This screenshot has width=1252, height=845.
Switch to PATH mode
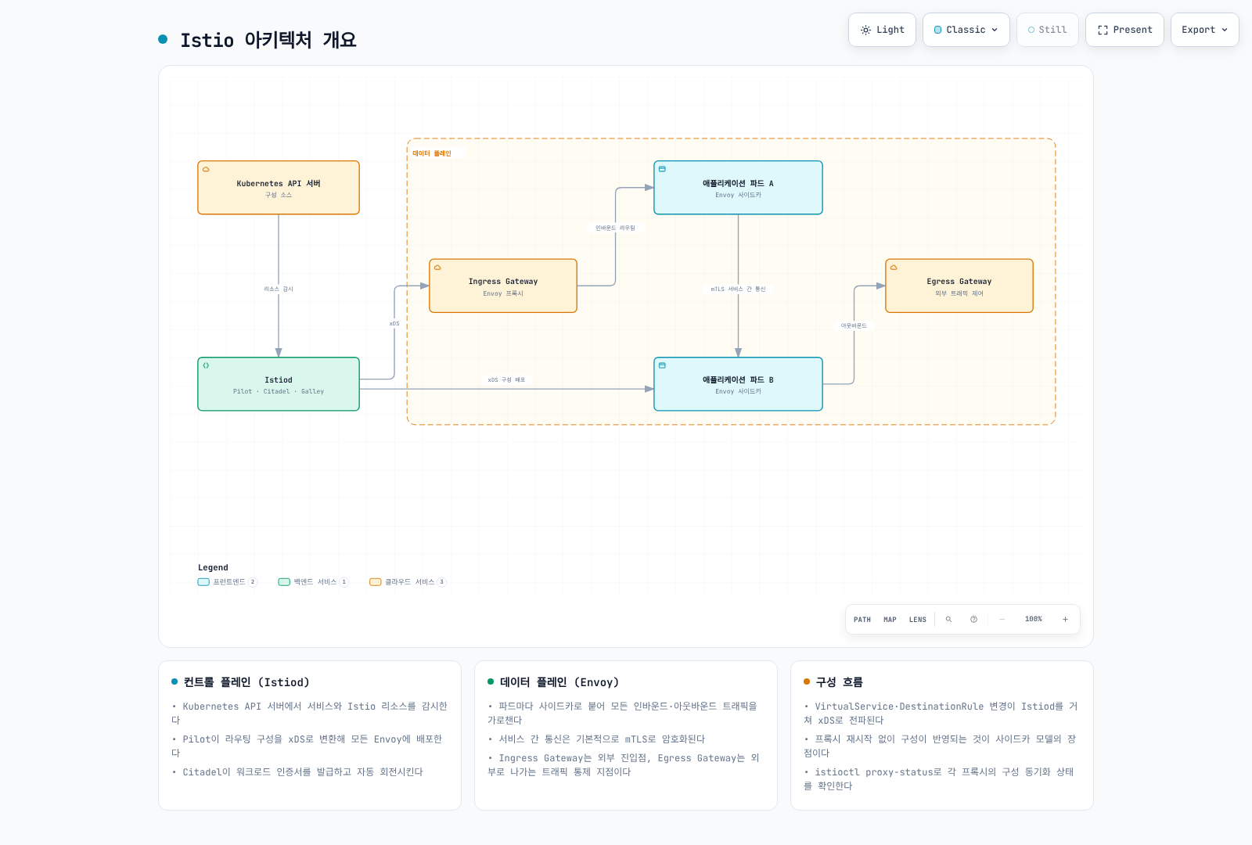tap(862, 620)
